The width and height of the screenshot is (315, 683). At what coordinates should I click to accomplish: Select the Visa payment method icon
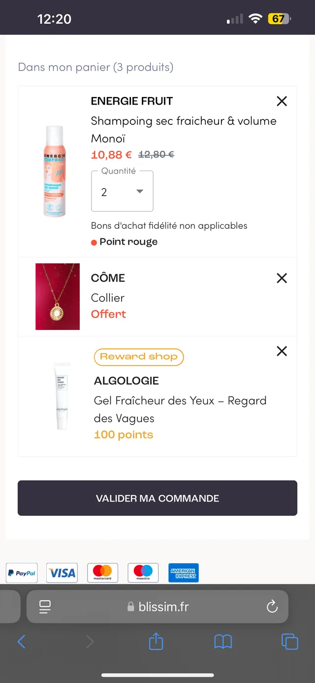[62, 573]
